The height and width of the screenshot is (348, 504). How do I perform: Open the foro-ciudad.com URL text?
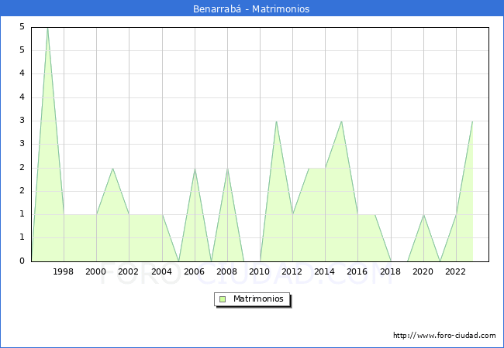pyautogui.click(x=444, y=336)
